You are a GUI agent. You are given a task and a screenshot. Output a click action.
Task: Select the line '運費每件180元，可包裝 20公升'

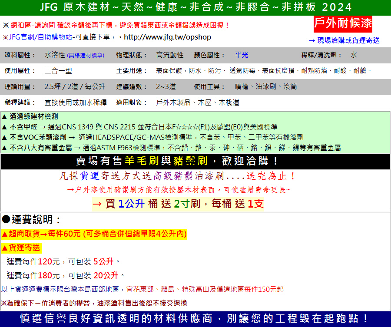click(63, 275)
